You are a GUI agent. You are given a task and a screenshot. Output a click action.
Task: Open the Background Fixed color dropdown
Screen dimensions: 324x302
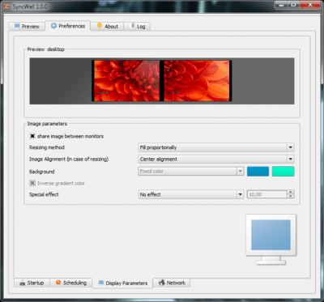coord(191,171)
